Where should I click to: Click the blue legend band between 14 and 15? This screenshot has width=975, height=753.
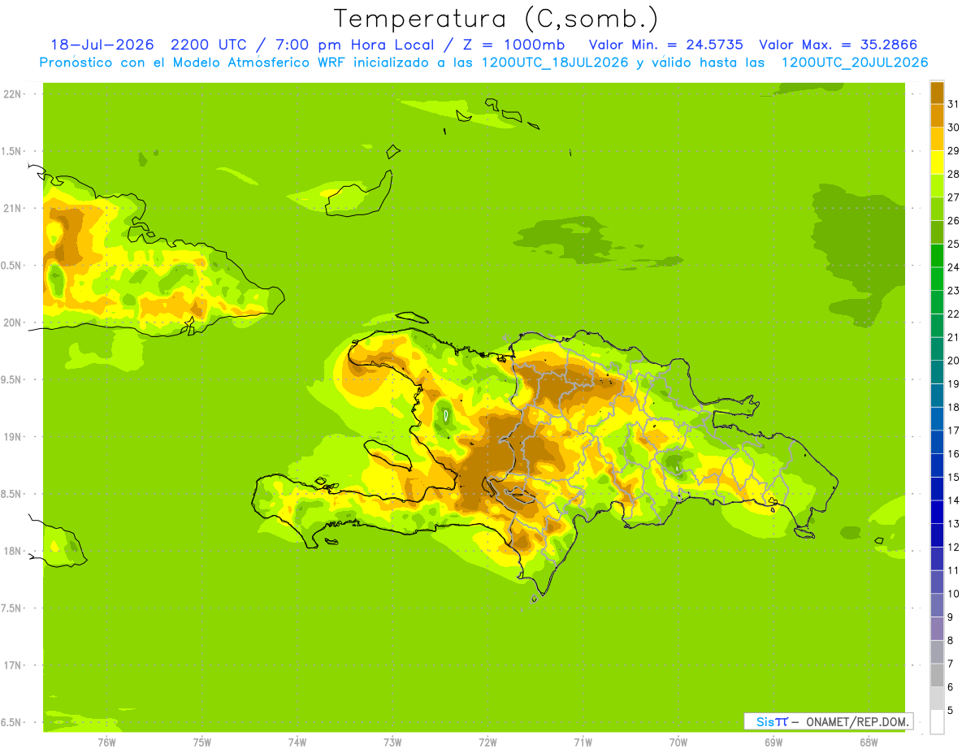point(937,489)
